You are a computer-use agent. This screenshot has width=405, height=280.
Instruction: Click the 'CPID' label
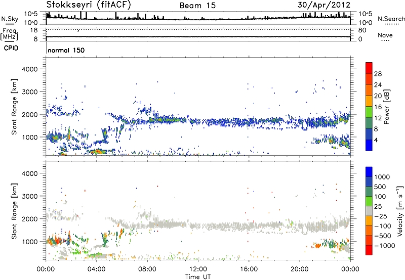pyautogui.click(x=11, y=48)
